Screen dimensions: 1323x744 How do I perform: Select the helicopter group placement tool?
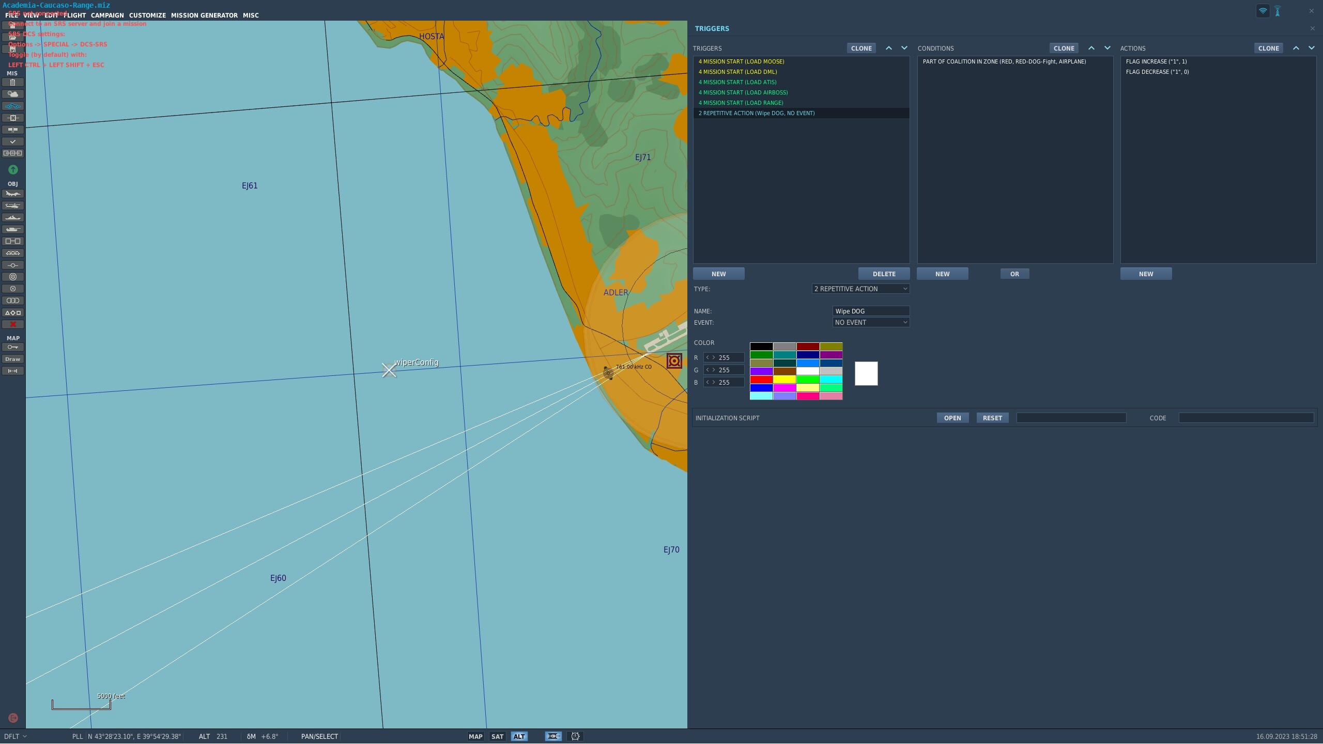[13, 206]
